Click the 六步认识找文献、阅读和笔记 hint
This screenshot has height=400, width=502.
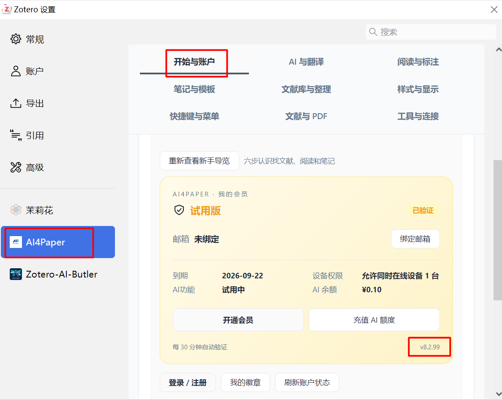[x=289, y=161]
